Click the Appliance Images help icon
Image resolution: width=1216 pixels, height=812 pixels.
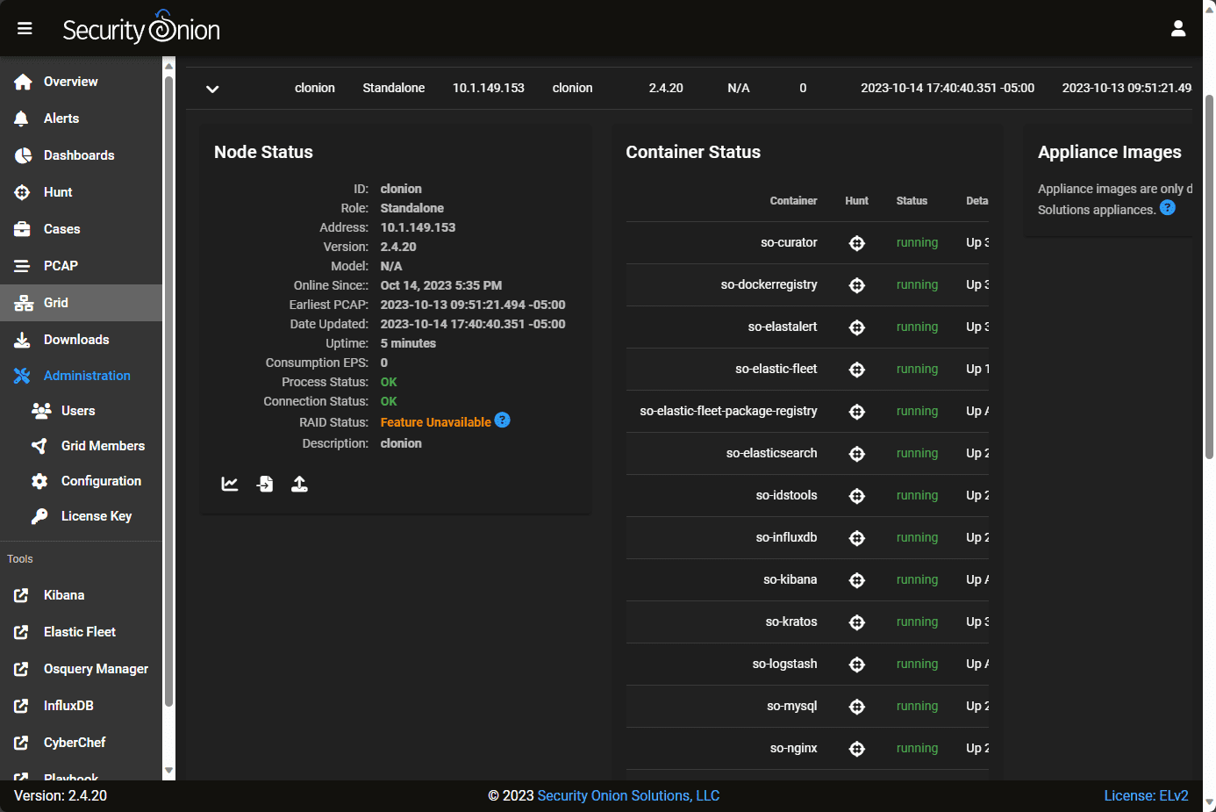[1167, 208]
